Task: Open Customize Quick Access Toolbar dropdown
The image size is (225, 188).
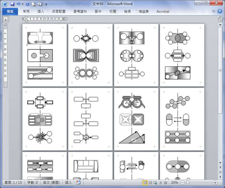Action: pyautogui.click(x=46, y=4)
